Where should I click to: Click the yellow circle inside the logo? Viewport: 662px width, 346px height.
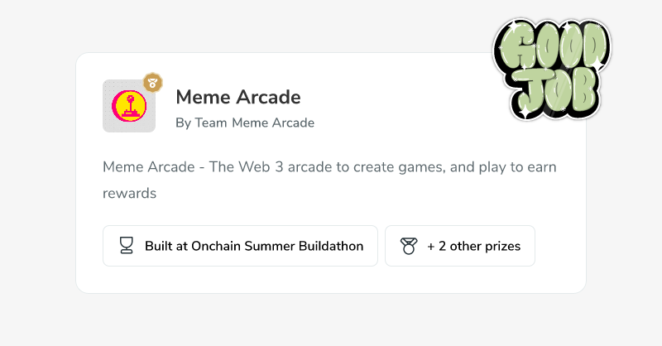[129, 106]
